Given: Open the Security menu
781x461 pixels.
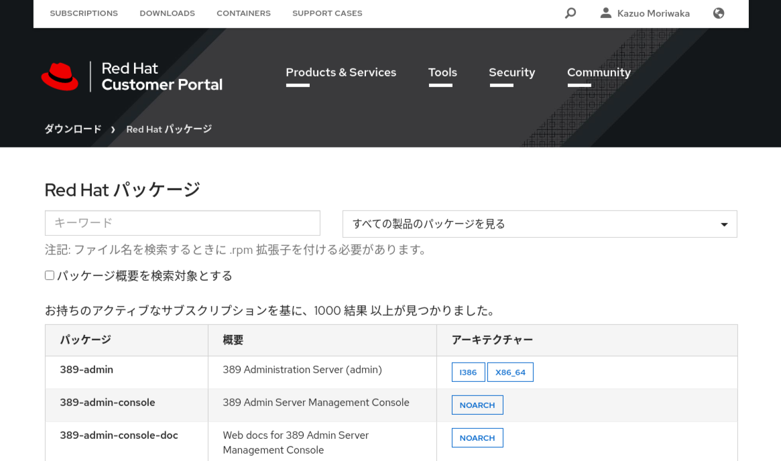Looking at the screenshot, I should tap(512, 72).
